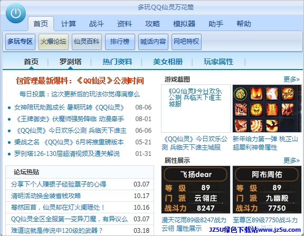
Task: Open the 资料 tab
Action: coord(124,24)
